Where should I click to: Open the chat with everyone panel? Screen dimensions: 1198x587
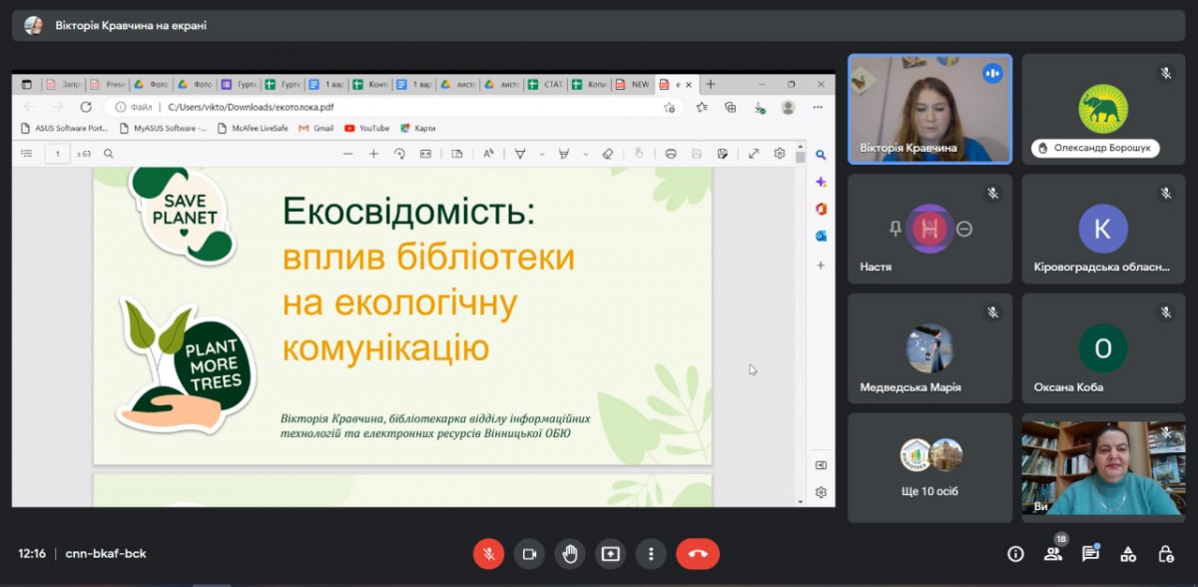[1090, 554]
